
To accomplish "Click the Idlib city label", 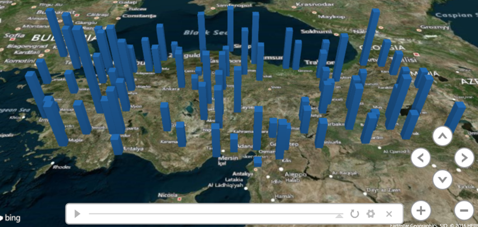I will click(276, 181).
